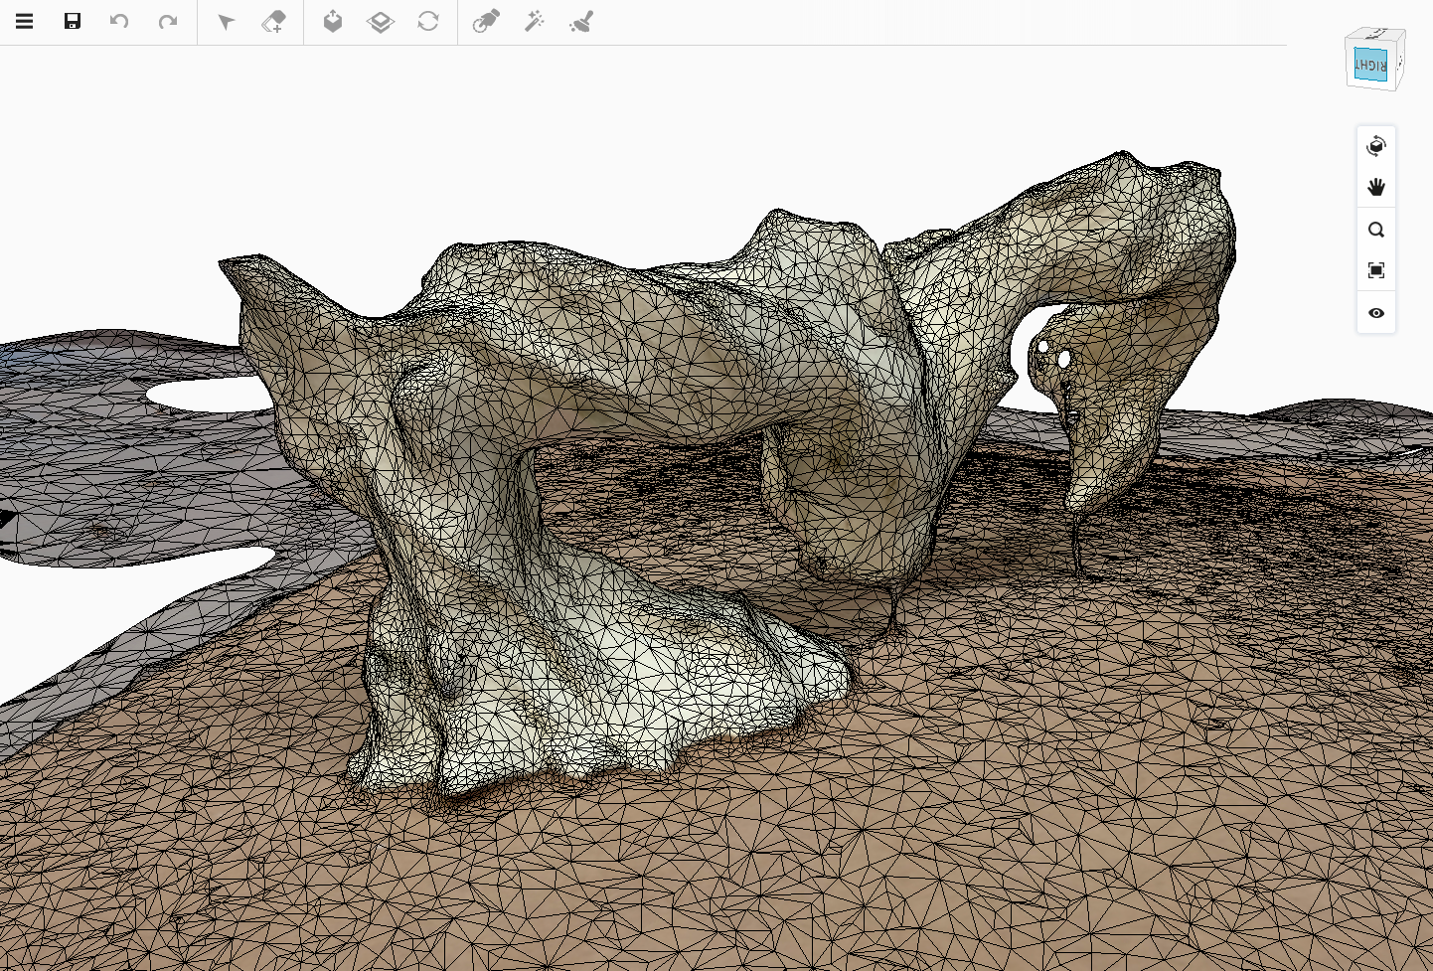Image resolution: width=1433 pixels, height=971 pixels.
Task: Switch to the pan hand tool
Action: pos(1376,188)
